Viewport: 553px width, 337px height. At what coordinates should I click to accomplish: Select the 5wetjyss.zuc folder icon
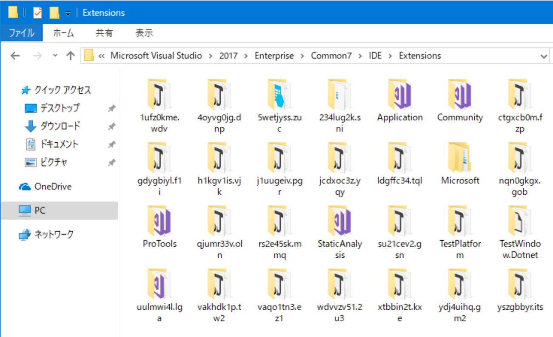(279, 94)
